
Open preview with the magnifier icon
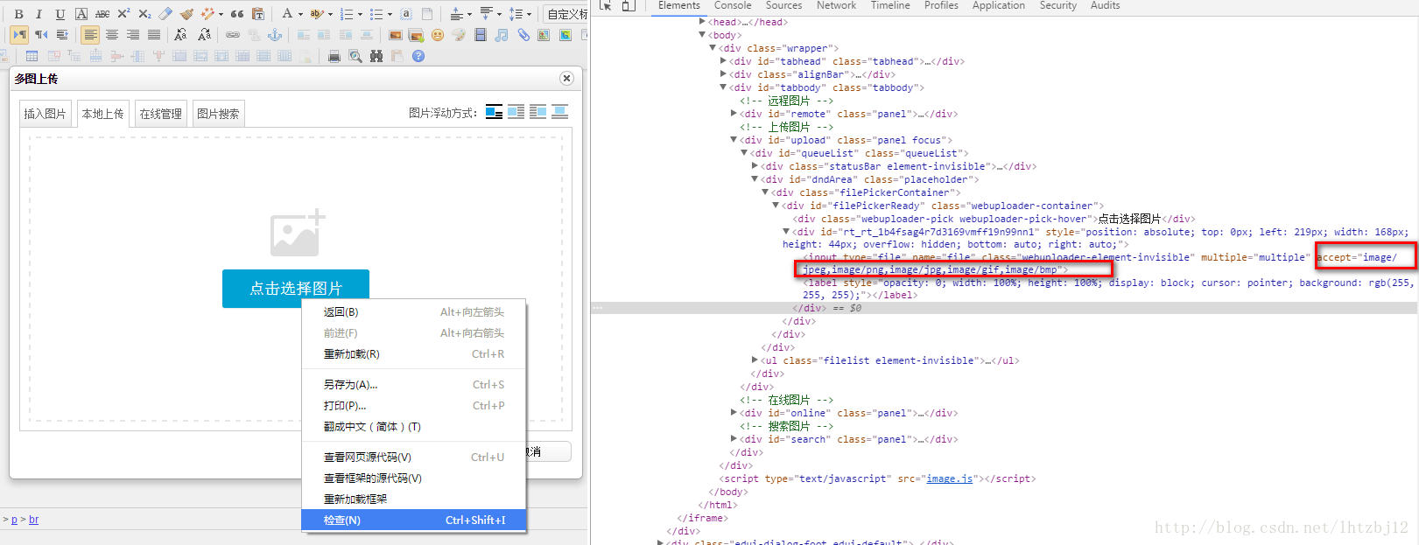[355, 56]
